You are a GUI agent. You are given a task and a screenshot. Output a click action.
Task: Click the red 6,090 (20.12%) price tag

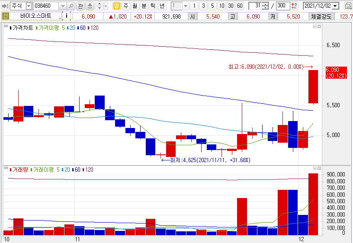(336, 73)
